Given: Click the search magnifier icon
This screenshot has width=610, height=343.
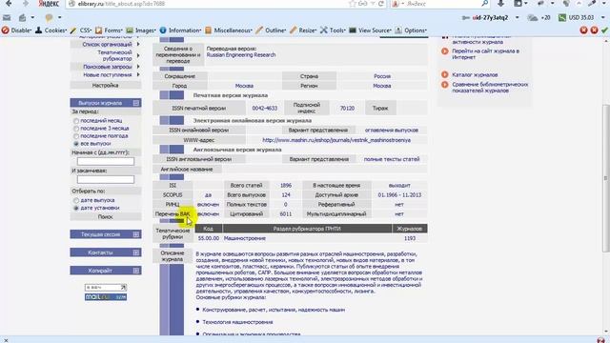Looking at the screenshot, I should tap(485, 4).
